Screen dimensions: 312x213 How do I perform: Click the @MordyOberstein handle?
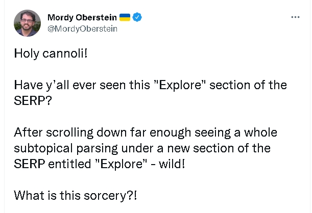[x=82, y=29]
